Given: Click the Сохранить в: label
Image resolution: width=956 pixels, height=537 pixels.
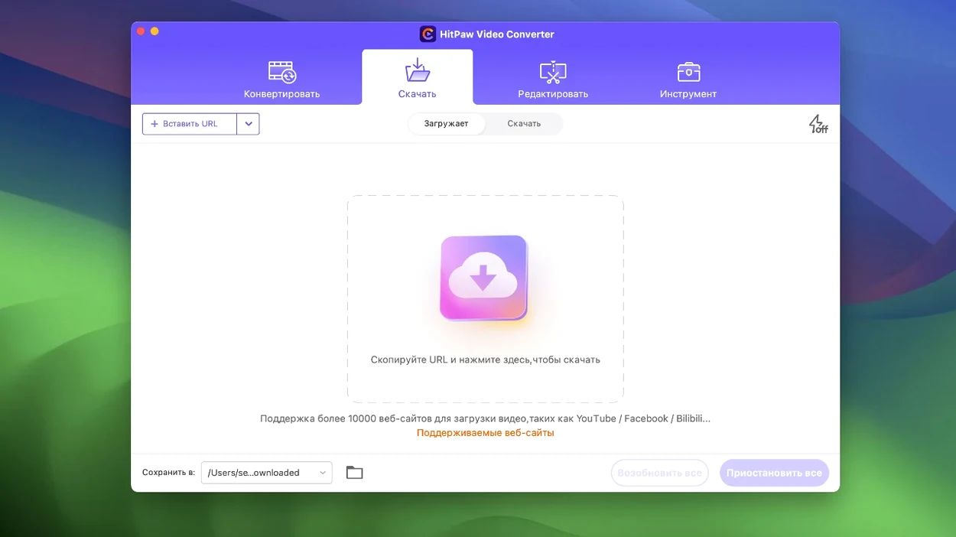Looking at the screenshot, I should coord(169,473).
